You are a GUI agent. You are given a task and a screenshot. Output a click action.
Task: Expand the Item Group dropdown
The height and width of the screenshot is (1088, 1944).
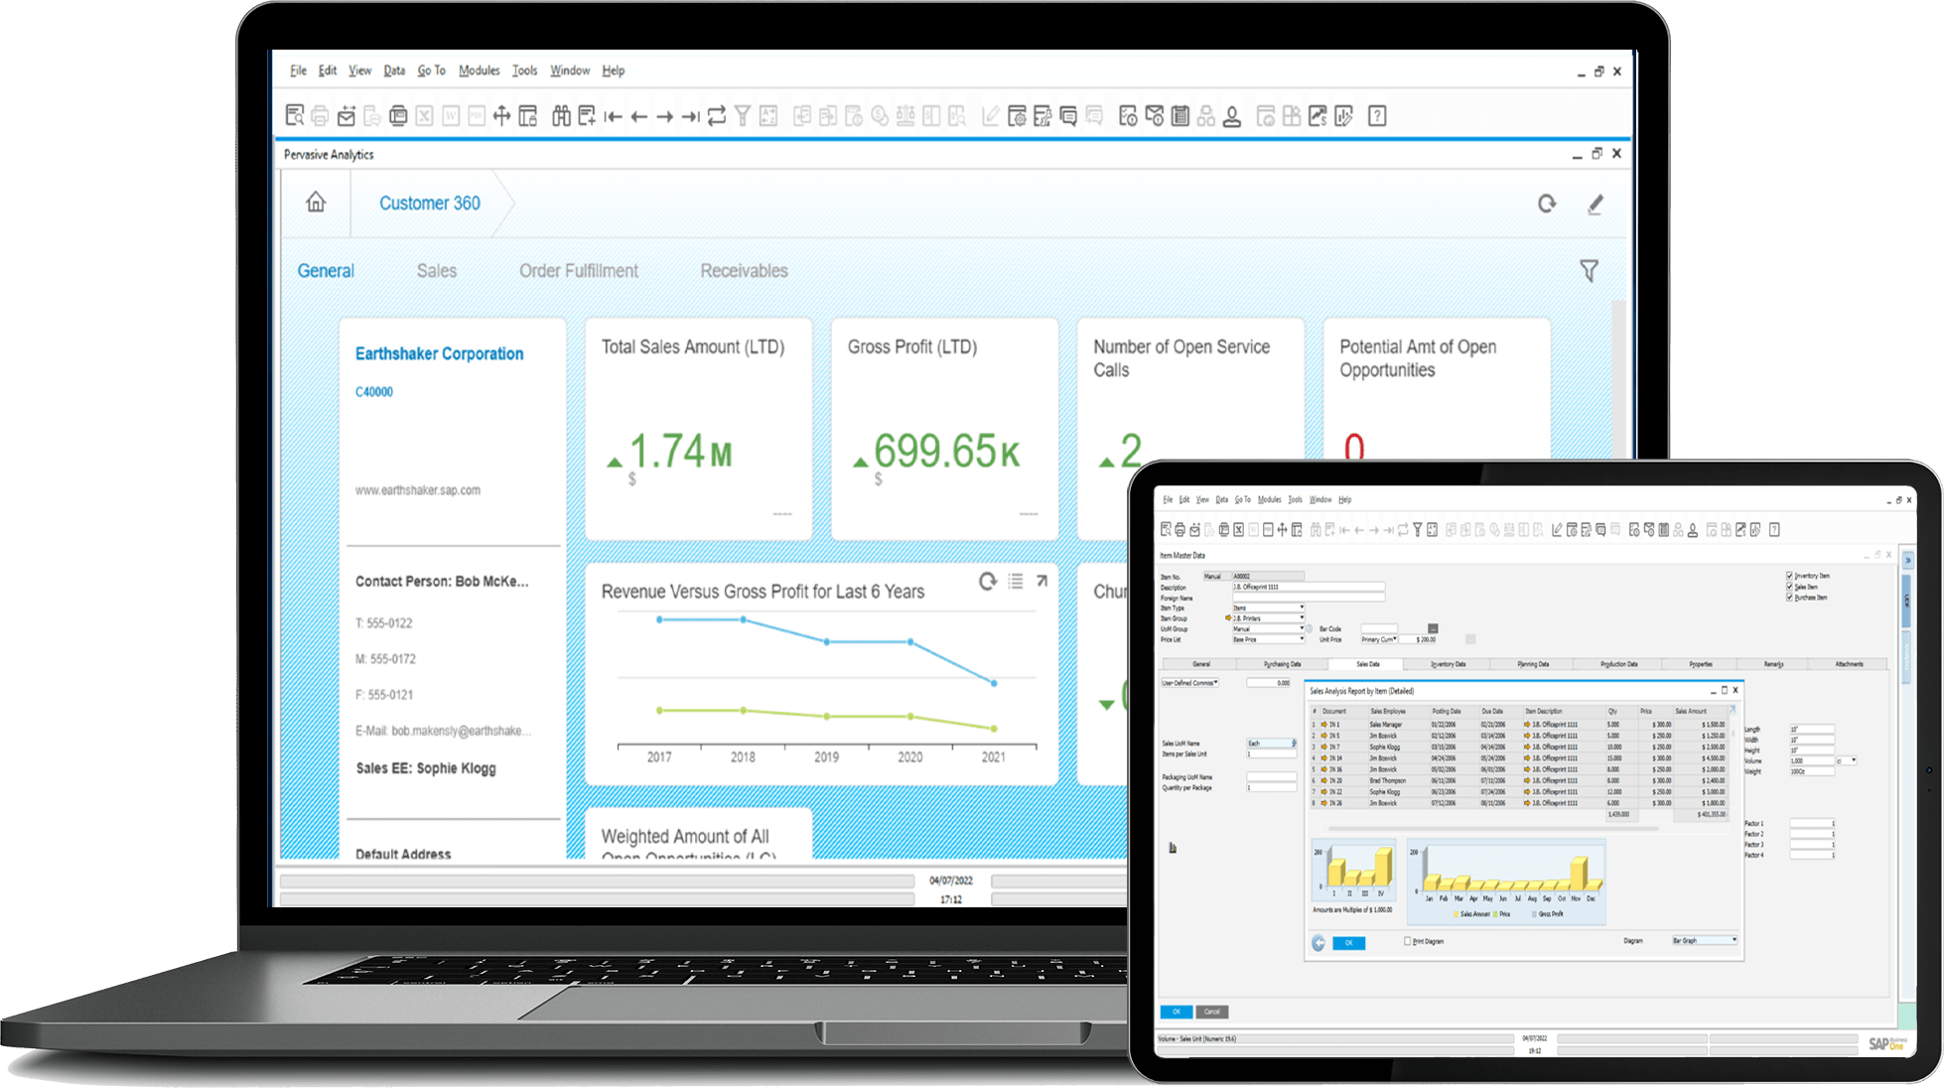pos(1301,618)
